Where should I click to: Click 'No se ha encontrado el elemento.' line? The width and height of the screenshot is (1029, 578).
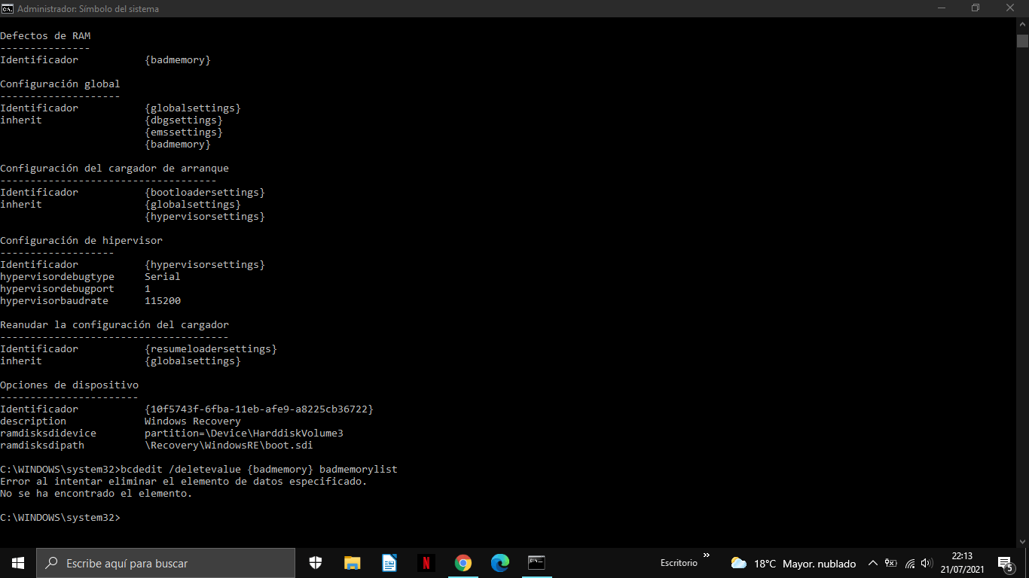(x=96, y=493)
